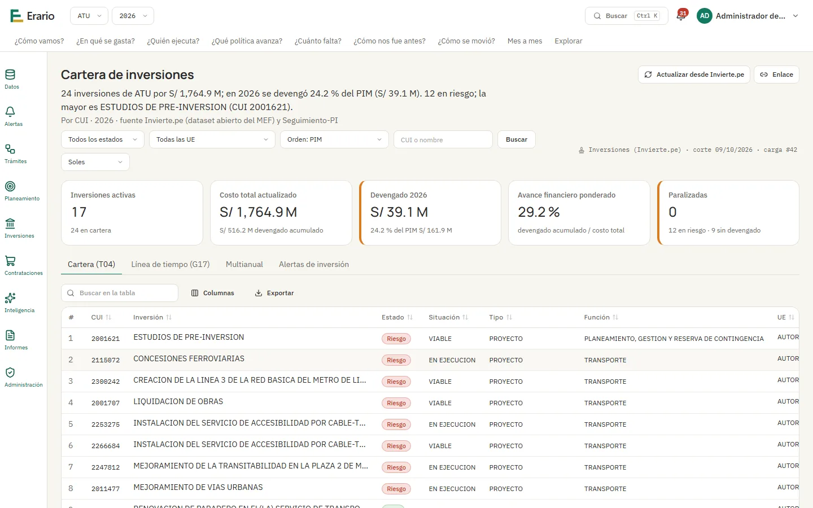The width and height of the screenshot is (813, 508).
Task: Open Inteligencia sparkle icon
Action: pos(10,298)
